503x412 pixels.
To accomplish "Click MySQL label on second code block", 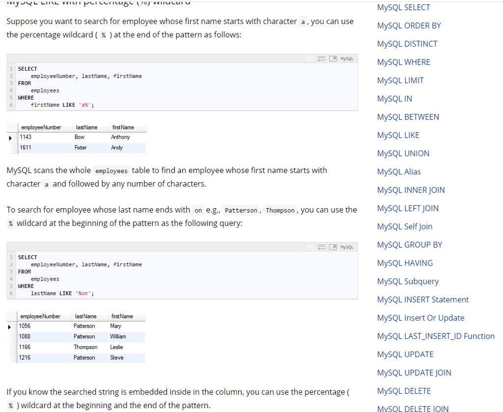I will pyautogui.click(x=347, y=247).
